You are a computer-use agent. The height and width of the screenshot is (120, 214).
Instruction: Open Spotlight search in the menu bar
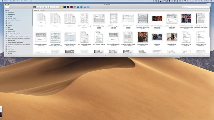[x=202, y=1]
